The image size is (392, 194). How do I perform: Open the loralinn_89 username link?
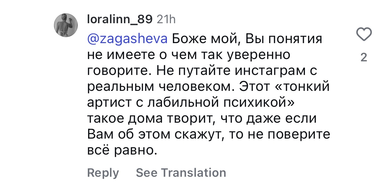tap(120, 19)
